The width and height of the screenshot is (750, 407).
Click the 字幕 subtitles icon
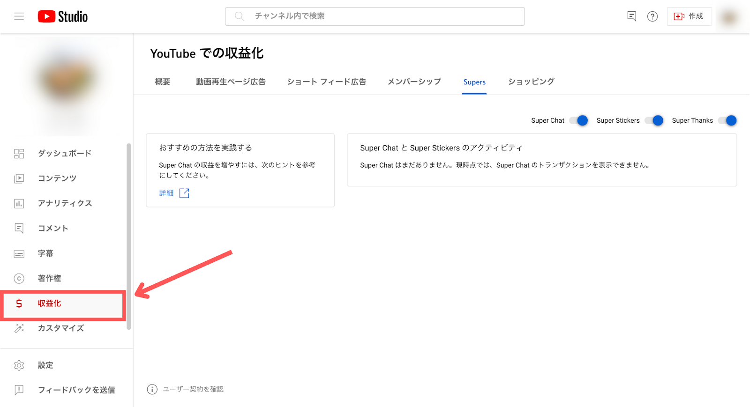click(x=19, y=253)
